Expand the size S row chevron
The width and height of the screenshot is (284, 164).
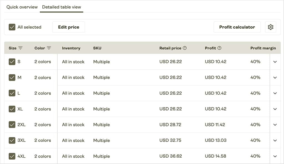click(x=275, y=62)
